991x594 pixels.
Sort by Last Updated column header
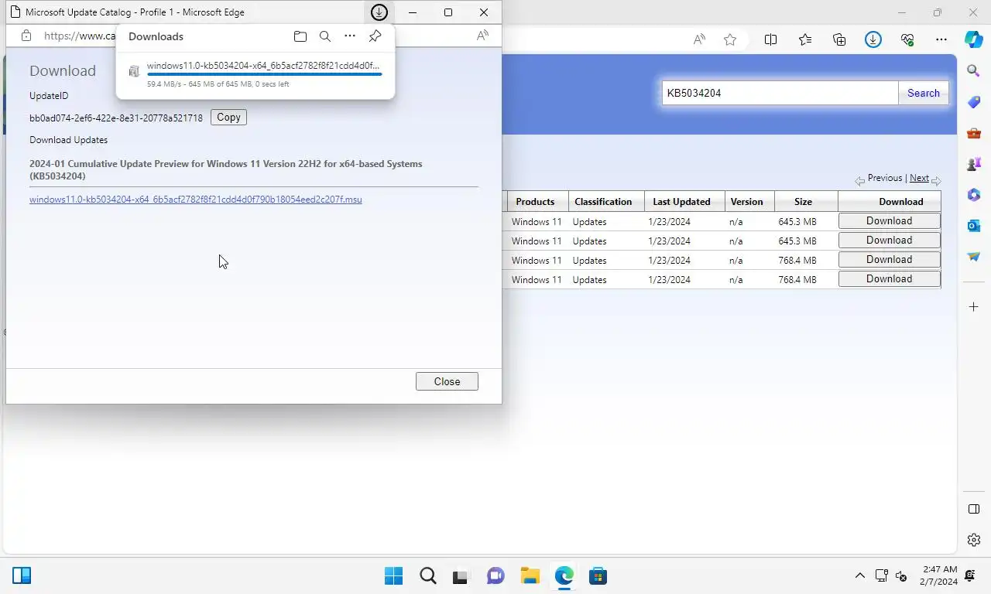tap(681, 202)
